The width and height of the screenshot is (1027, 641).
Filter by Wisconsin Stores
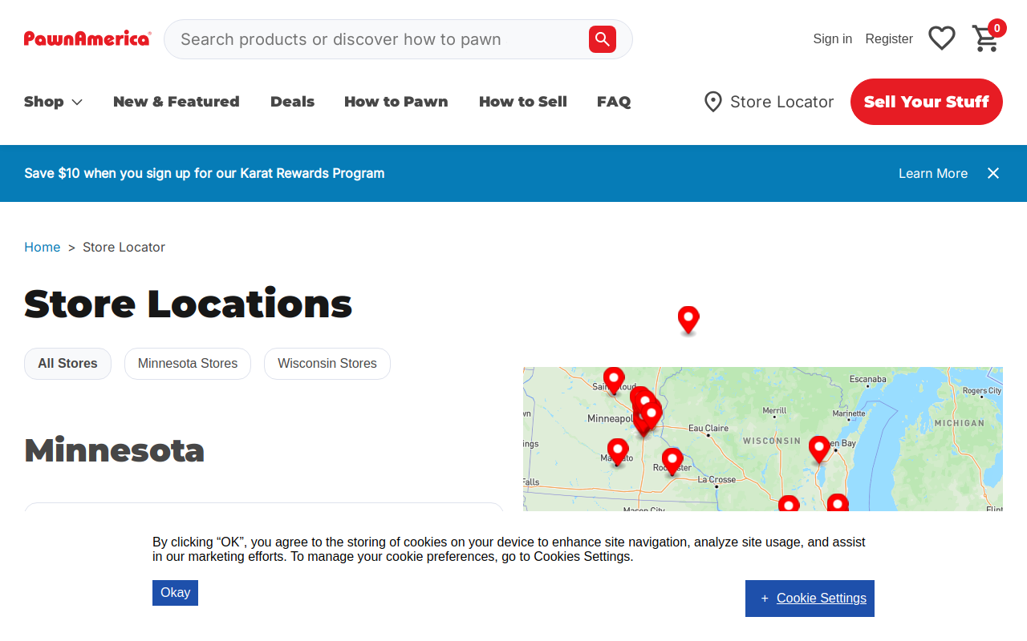point(327,364)
